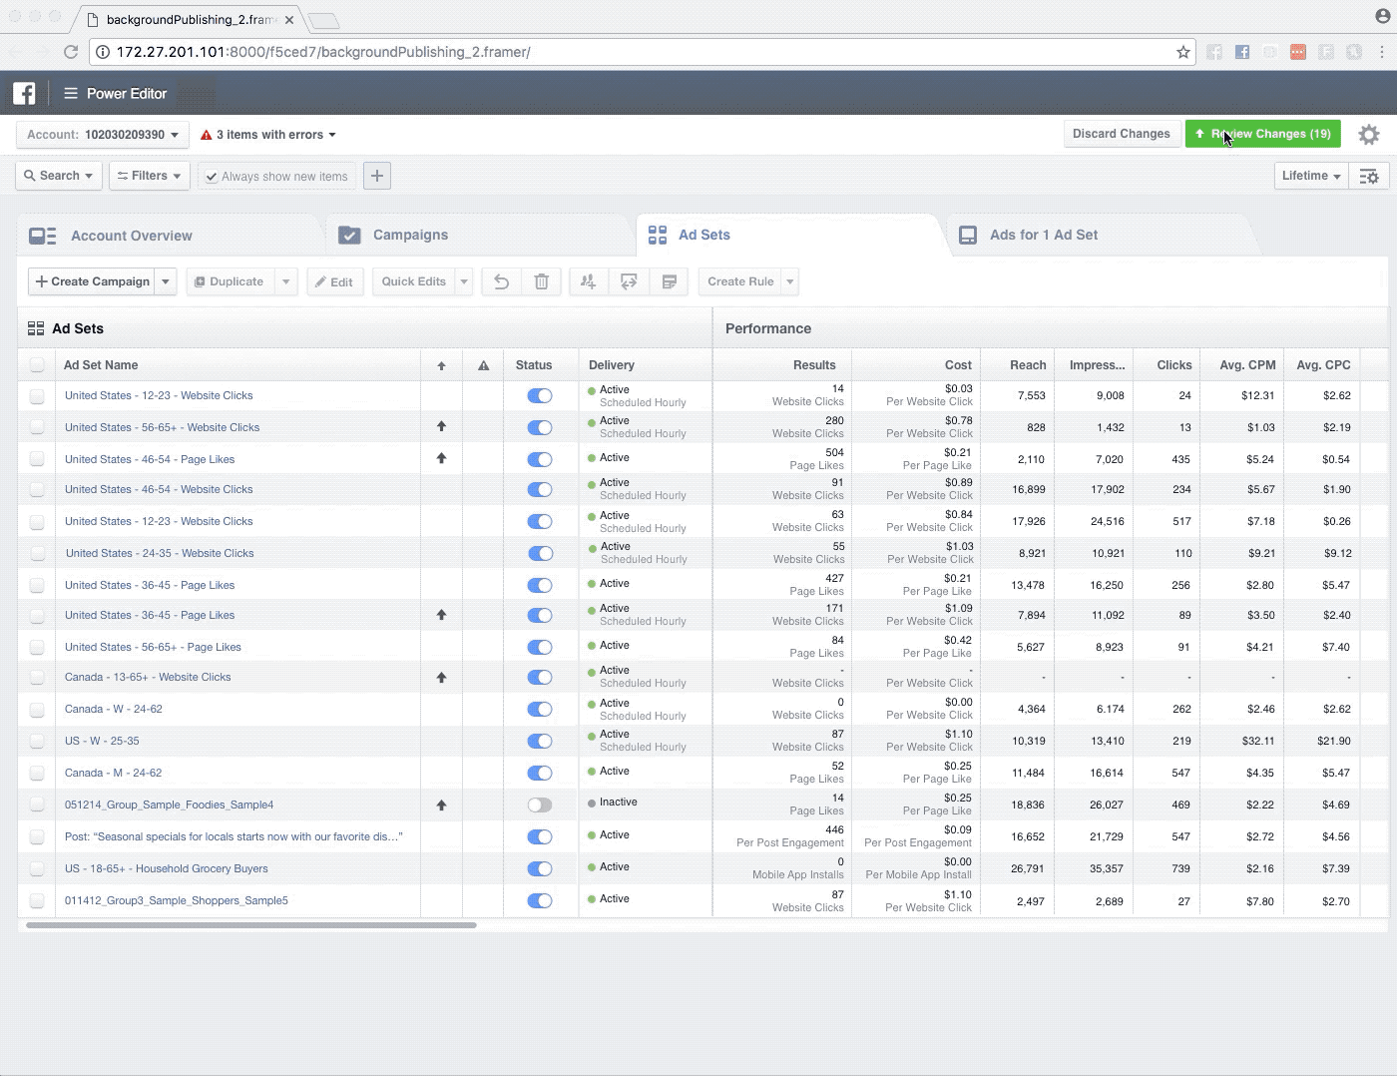Expand the Create Rule dropdown arrow
Image resolution: width=1397 pixels, height=1076 pixels.
[x=789, y=281]
